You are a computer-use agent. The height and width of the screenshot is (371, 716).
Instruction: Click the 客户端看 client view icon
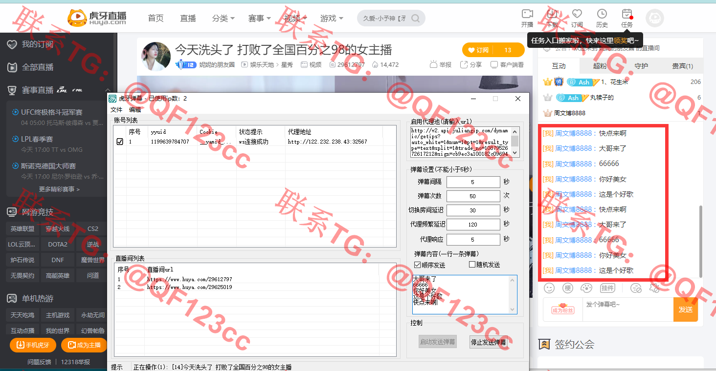[x=494, y=64]
